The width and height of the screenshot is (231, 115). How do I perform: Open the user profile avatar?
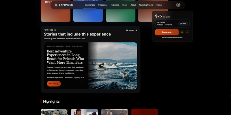coord(178,5)
